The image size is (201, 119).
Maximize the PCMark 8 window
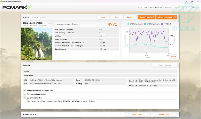[192, 1]
